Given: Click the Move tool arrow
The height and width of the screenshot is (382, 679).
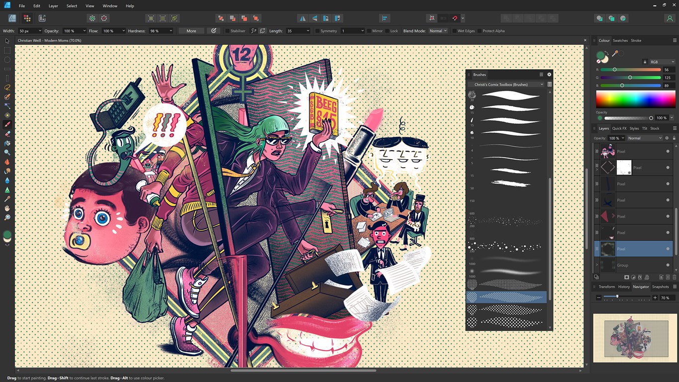Looking at the screenshot, I should pos(7,41).
